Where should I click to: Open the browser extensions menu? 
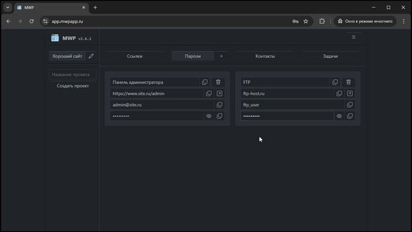(322, 21)
